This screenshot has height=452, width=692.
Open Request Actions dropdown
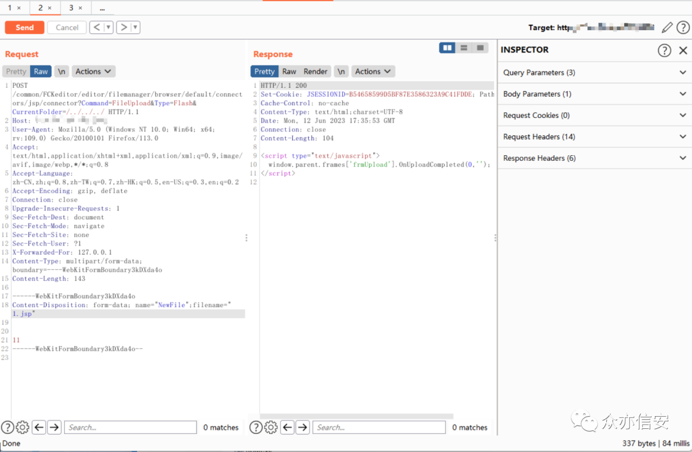coord(94,72)
